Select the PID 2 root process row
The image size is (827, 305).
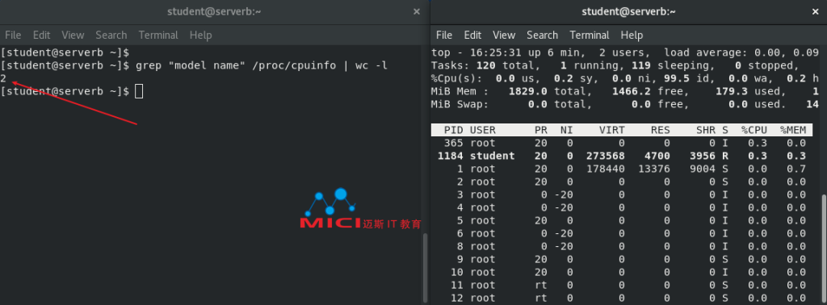pyautogui.click(x=622, y=182)
